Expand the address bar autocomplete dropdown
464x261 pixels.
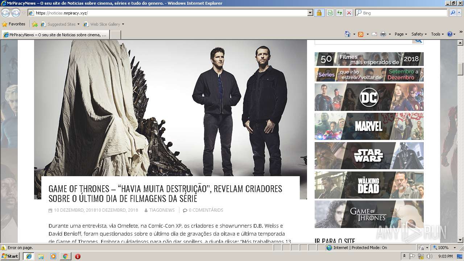point(310,13)
